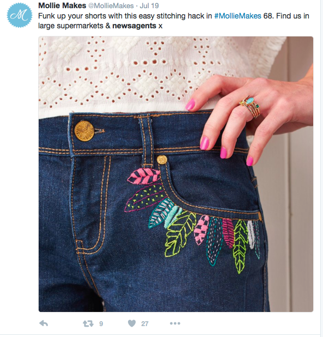Screen dimensions: 323x337
Task: Open the Jul 19 timestamp permalink
Action: 149,5
